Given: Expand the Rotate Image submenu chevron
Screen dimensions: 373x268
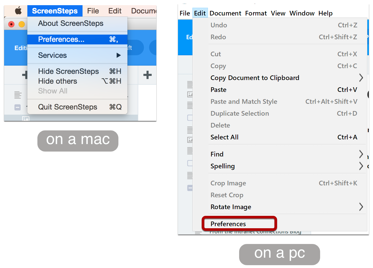Looking at the screenshot, I should pyautogui.click(x=361, y=207).
